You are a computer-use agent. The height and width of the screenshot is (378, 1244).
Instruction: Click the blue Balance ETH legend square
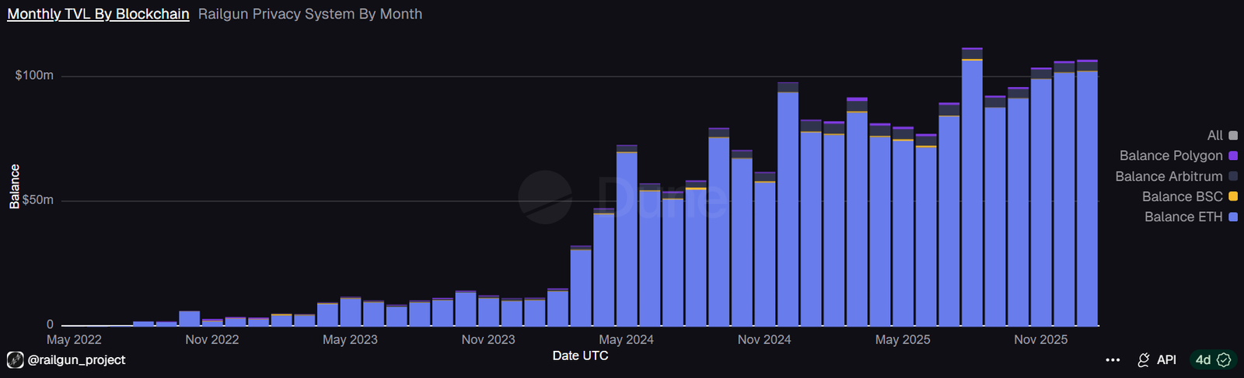click(x=1233, y=217)
